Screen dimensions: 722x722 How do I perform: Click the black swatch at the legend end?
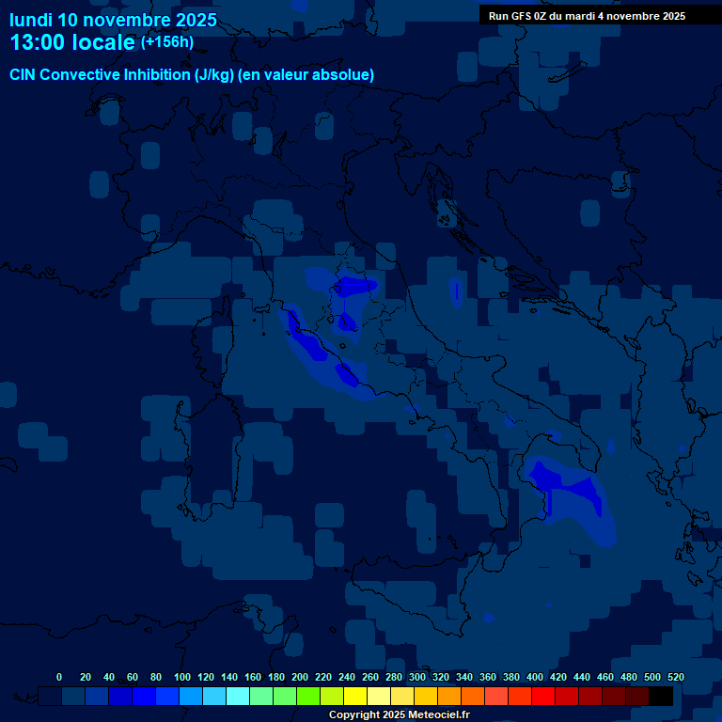tap(661, 696)
